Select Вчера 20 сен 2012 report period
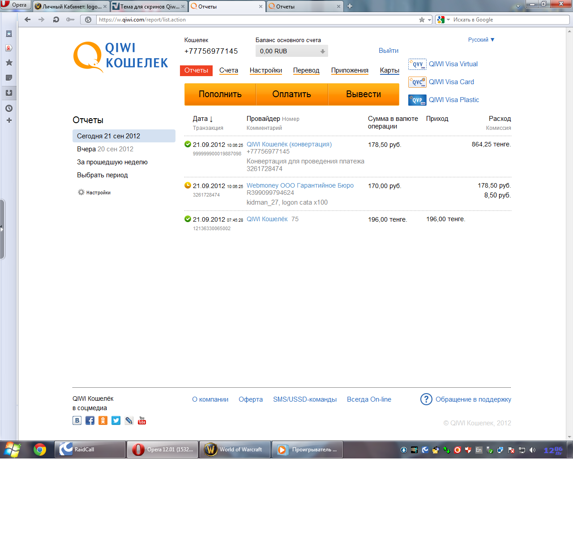 105,149
